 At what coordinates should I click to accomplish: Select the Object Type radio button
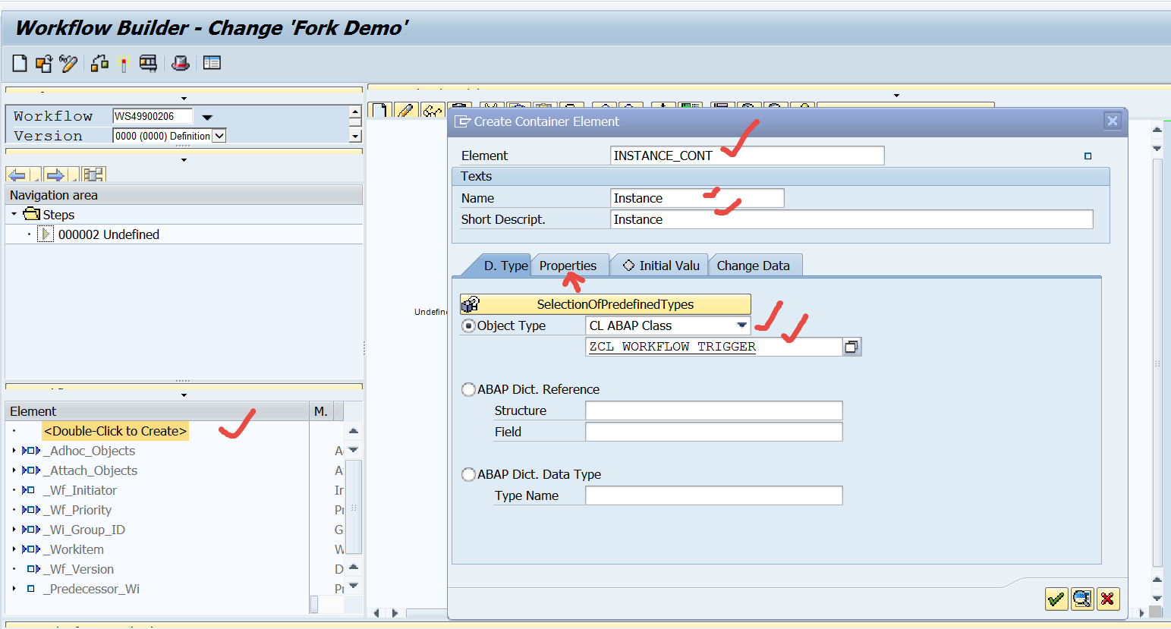pos(468,325)
